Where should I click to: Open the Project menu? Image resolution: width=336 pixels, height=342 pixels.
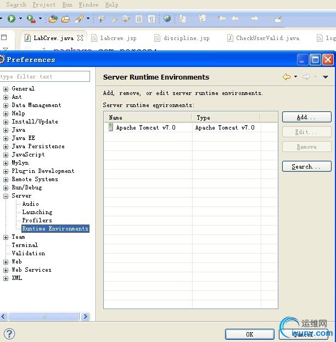click(44, 4)
